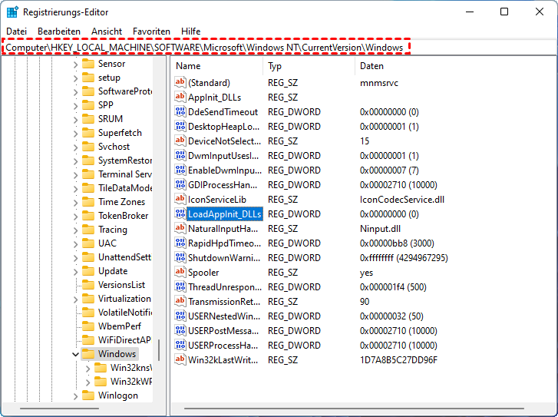Click the tree pane vertical scrollbar thumb
Image resolution: width=558 pixels, height=417 pixels.
click(x=159, y=350)
